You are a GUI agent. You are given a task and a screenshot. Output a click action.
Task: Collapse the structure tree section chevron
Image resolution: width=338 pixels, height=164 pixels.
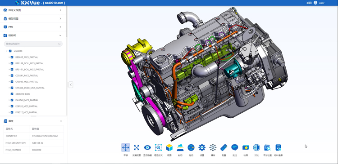60,35
